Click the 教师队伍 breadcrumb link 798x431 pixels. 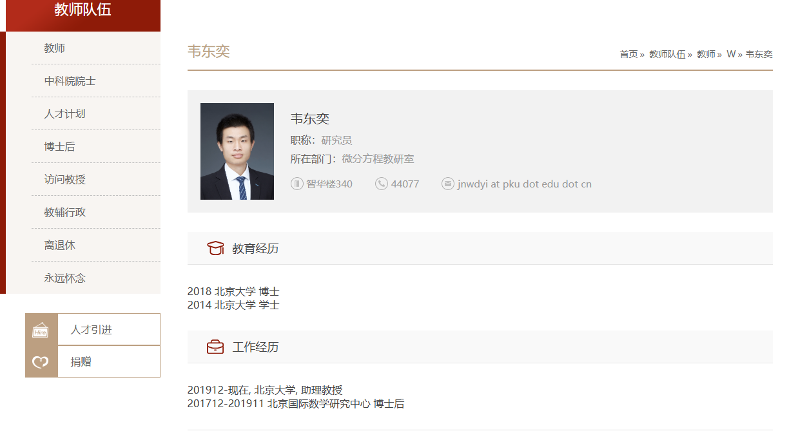pyautogui.click(x=667, y=54)
